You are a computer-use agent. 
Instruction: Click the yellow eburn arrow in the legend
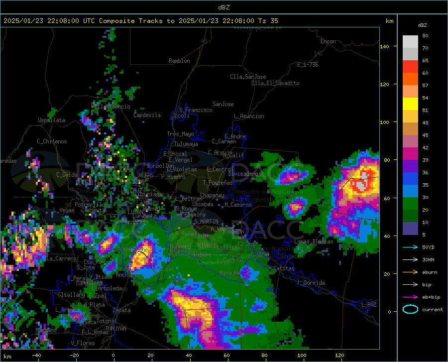pos(410,272)
